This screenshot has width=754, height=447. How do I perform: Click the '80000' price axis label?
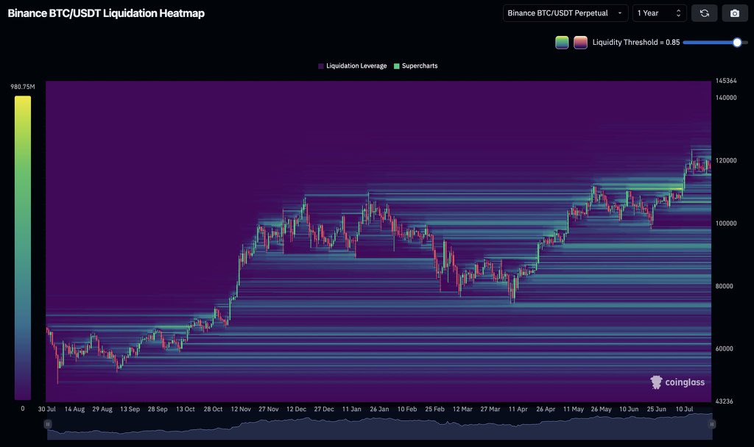click(x=725, y=286)
